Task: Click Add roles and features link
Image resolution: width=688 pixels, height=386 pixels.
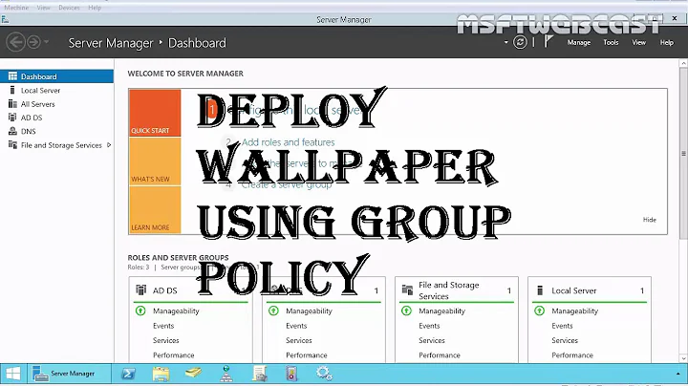Action: (287, 142)
